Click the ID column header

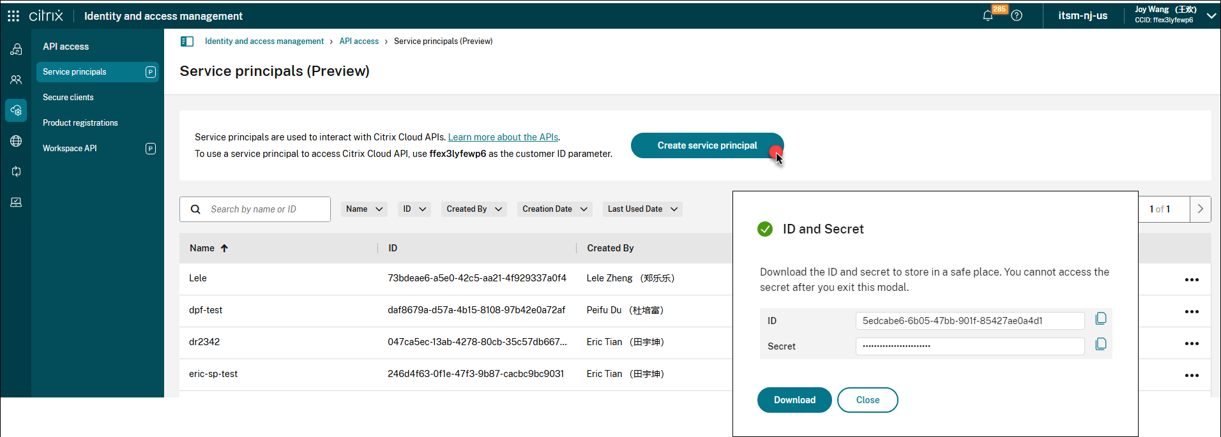coord(393,248)
